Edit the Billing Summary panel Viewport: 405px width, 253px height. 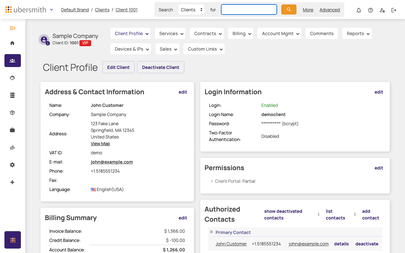pyautogui.click(x=183, y=218)
